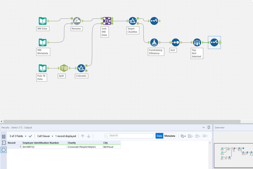Open the add new tool dropdown in Results
253x169 pixels.
198,136
